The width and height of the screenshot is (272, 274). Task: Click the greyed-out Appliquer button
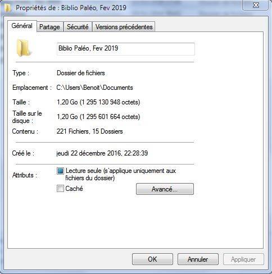243,259
